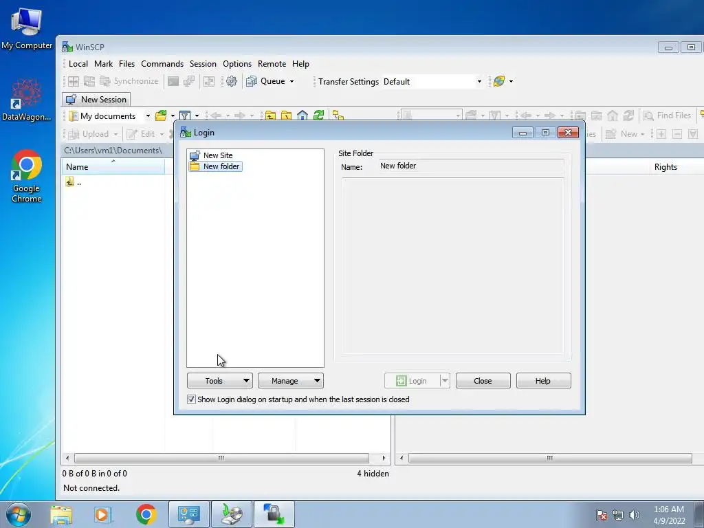704x528 pixels.
Task: Click the Close button in the Login dialog
Action: click(x=483, y=381)
